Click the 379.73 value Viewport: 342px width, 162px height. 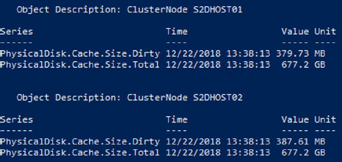tap(292, 53)
